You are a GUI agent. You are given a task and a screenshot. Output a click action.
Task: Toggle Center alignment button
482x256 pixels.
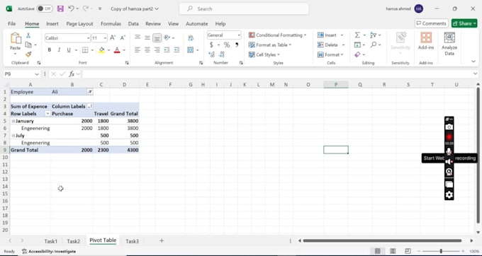pyautogui.click(x=147, y=50)
